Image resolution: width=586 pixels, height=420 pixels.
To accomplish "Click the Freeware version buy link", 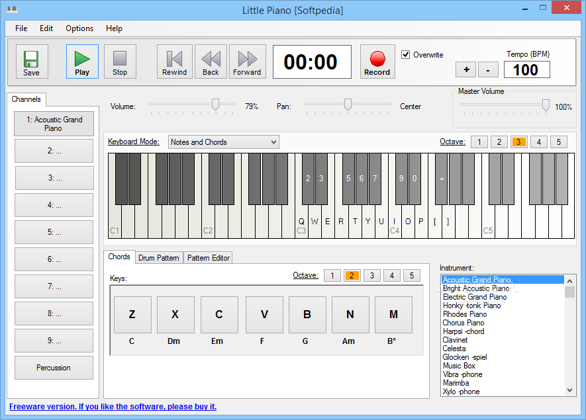I will pos(113,407).
